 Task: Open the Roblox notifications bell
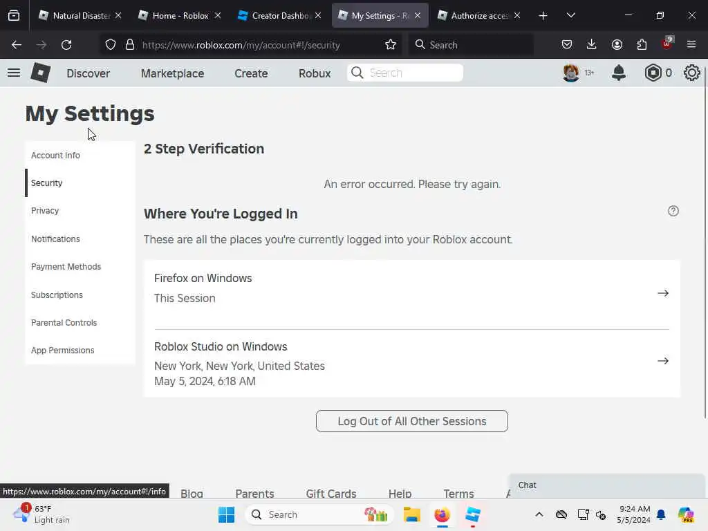(618, 73)
